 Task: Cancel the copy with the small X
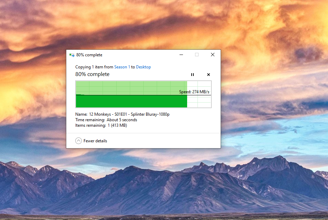point(208,75)
